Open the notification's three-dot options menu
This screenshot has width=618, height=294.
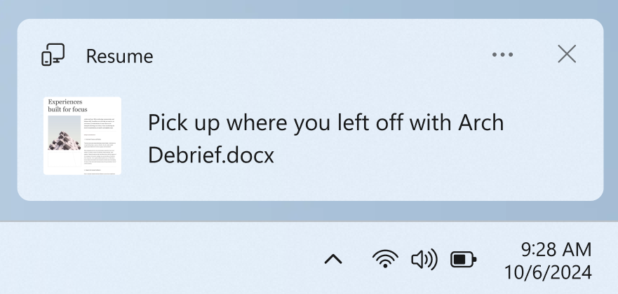point(502,55)
